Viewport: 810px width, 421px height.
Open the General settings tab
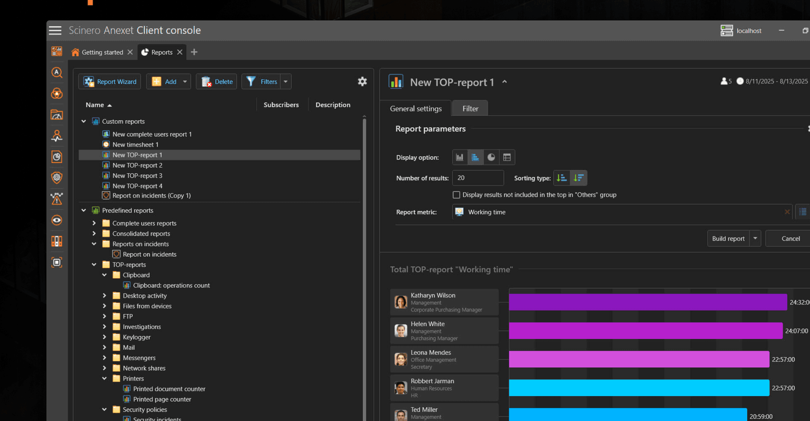point(416,108)
